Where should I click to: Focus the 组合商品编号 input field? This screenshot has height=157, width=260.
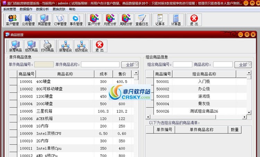click(x=183, y=65)
